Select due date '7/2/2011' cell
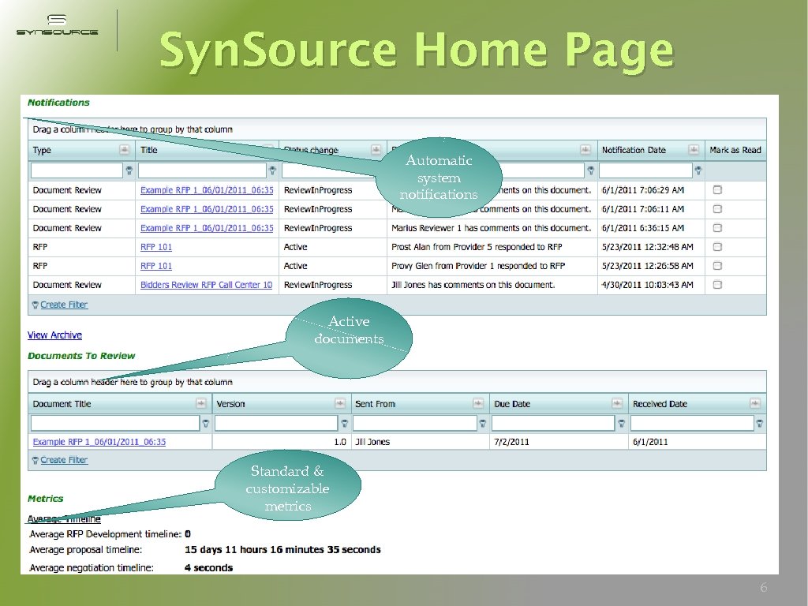This screenshot has height=606, width=808. pos(559,442)
